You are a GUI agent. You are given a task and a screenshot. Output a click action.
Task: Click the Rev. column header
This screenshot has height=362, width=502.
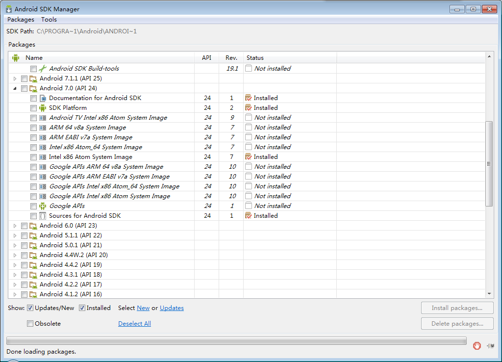(x=231, y=58)
